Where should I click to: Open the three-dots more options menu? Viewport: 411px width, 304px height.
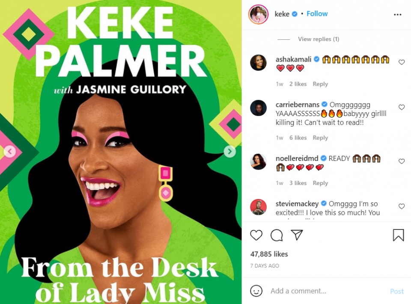click(x=397, y=15)
